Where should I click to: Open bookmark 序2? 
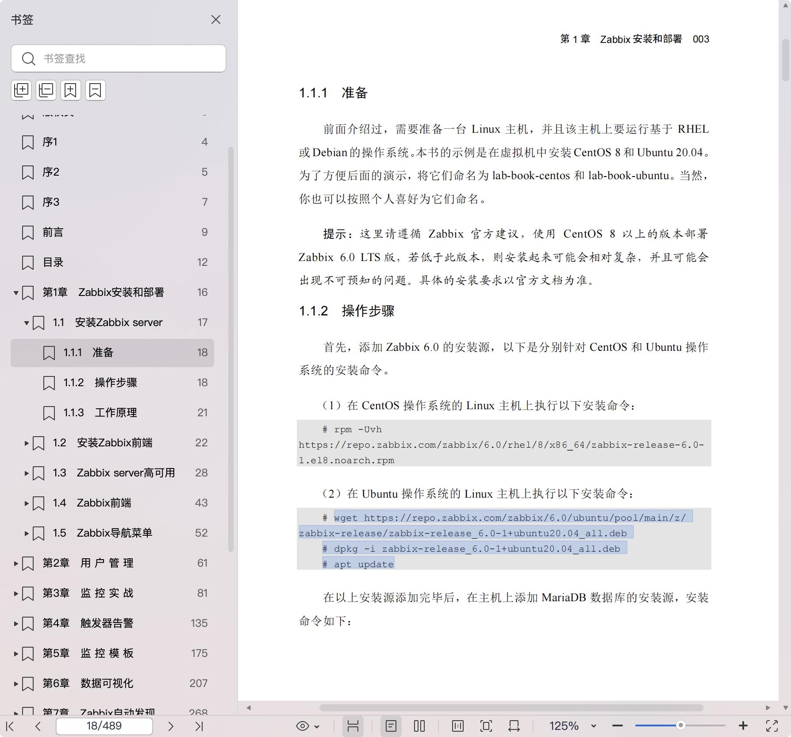click(112, 172)
